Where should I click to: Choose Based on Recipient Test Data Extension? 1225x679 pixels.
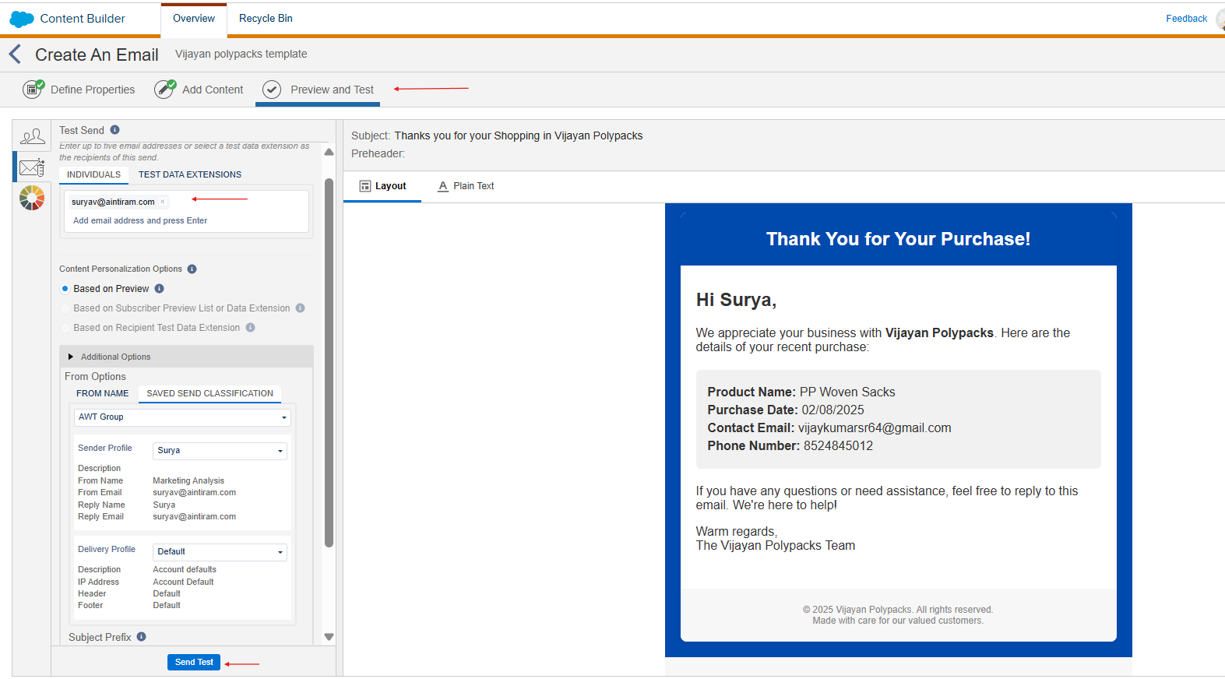(x=65, y=328)
